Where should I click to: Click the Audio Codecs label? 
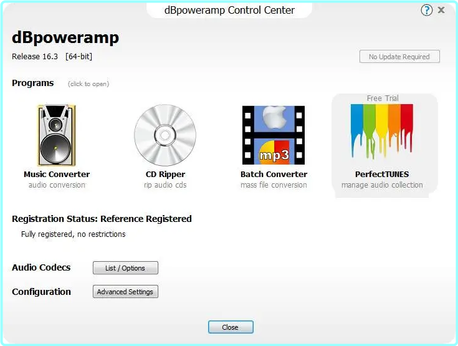click(x=41, y=267)
